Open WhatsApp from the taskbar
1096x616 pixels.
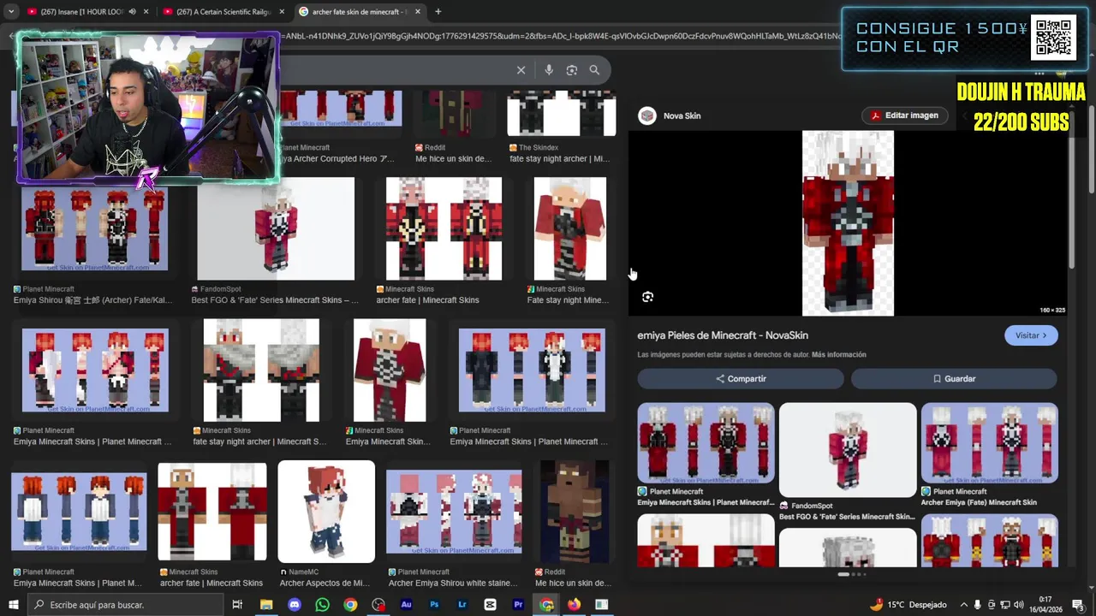click(322, 605)
